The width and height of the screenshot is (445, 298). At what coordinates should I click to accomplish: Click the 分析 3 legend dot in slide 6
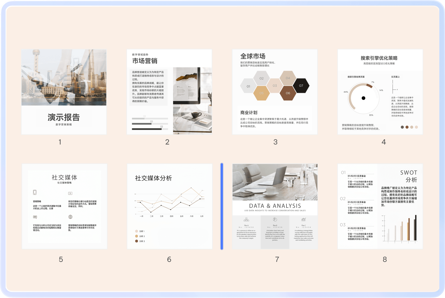[136, 241]
